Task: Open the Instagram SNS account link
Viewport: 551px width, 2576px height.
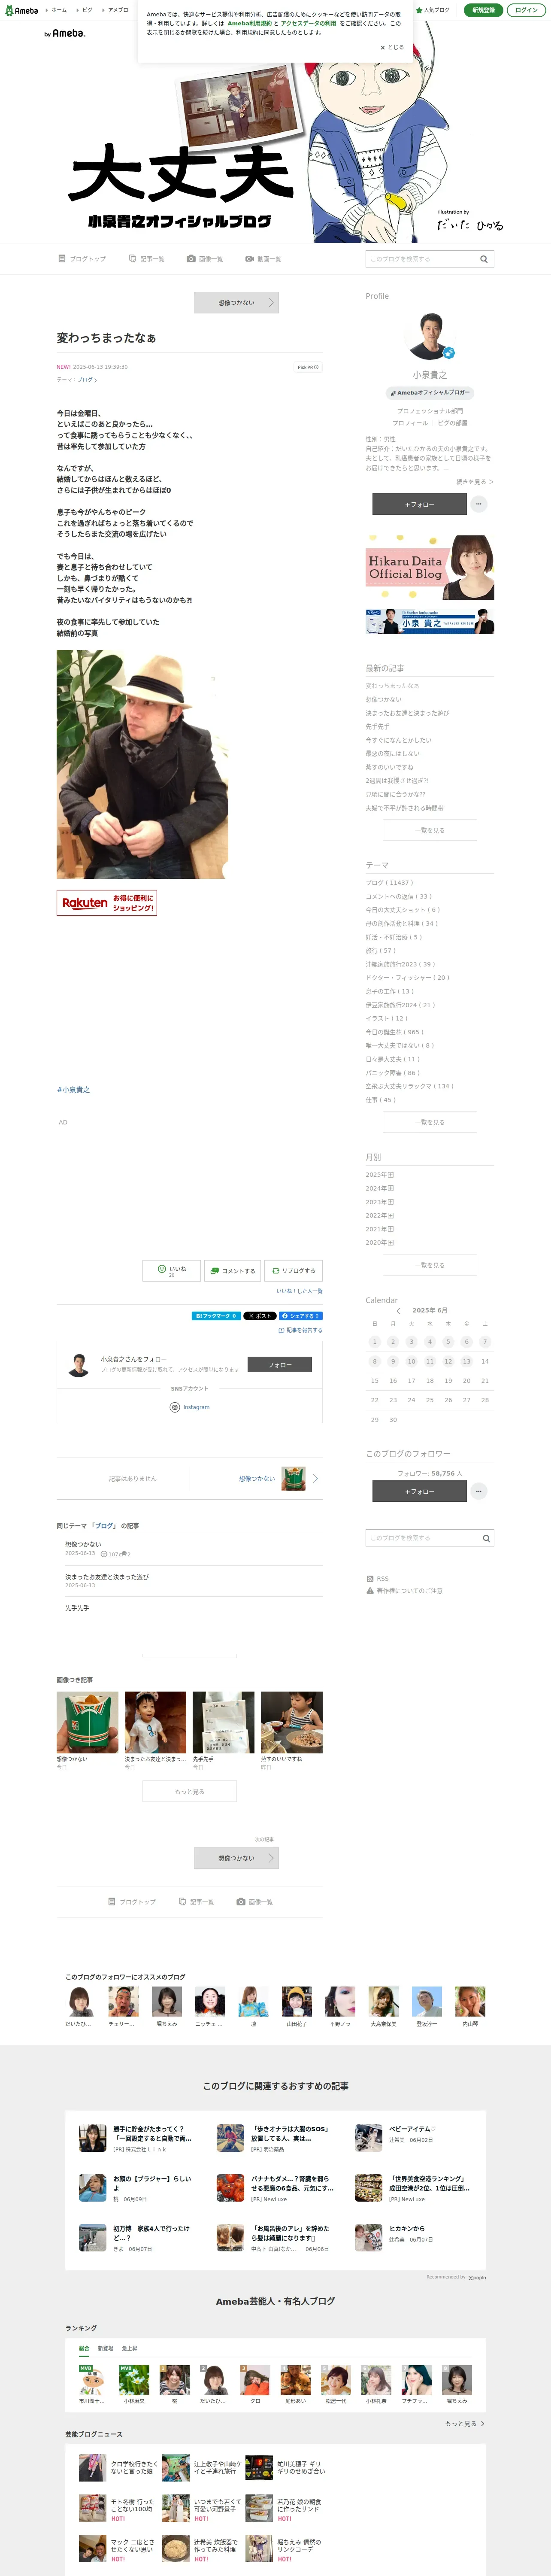Action: click(190, 1407)
